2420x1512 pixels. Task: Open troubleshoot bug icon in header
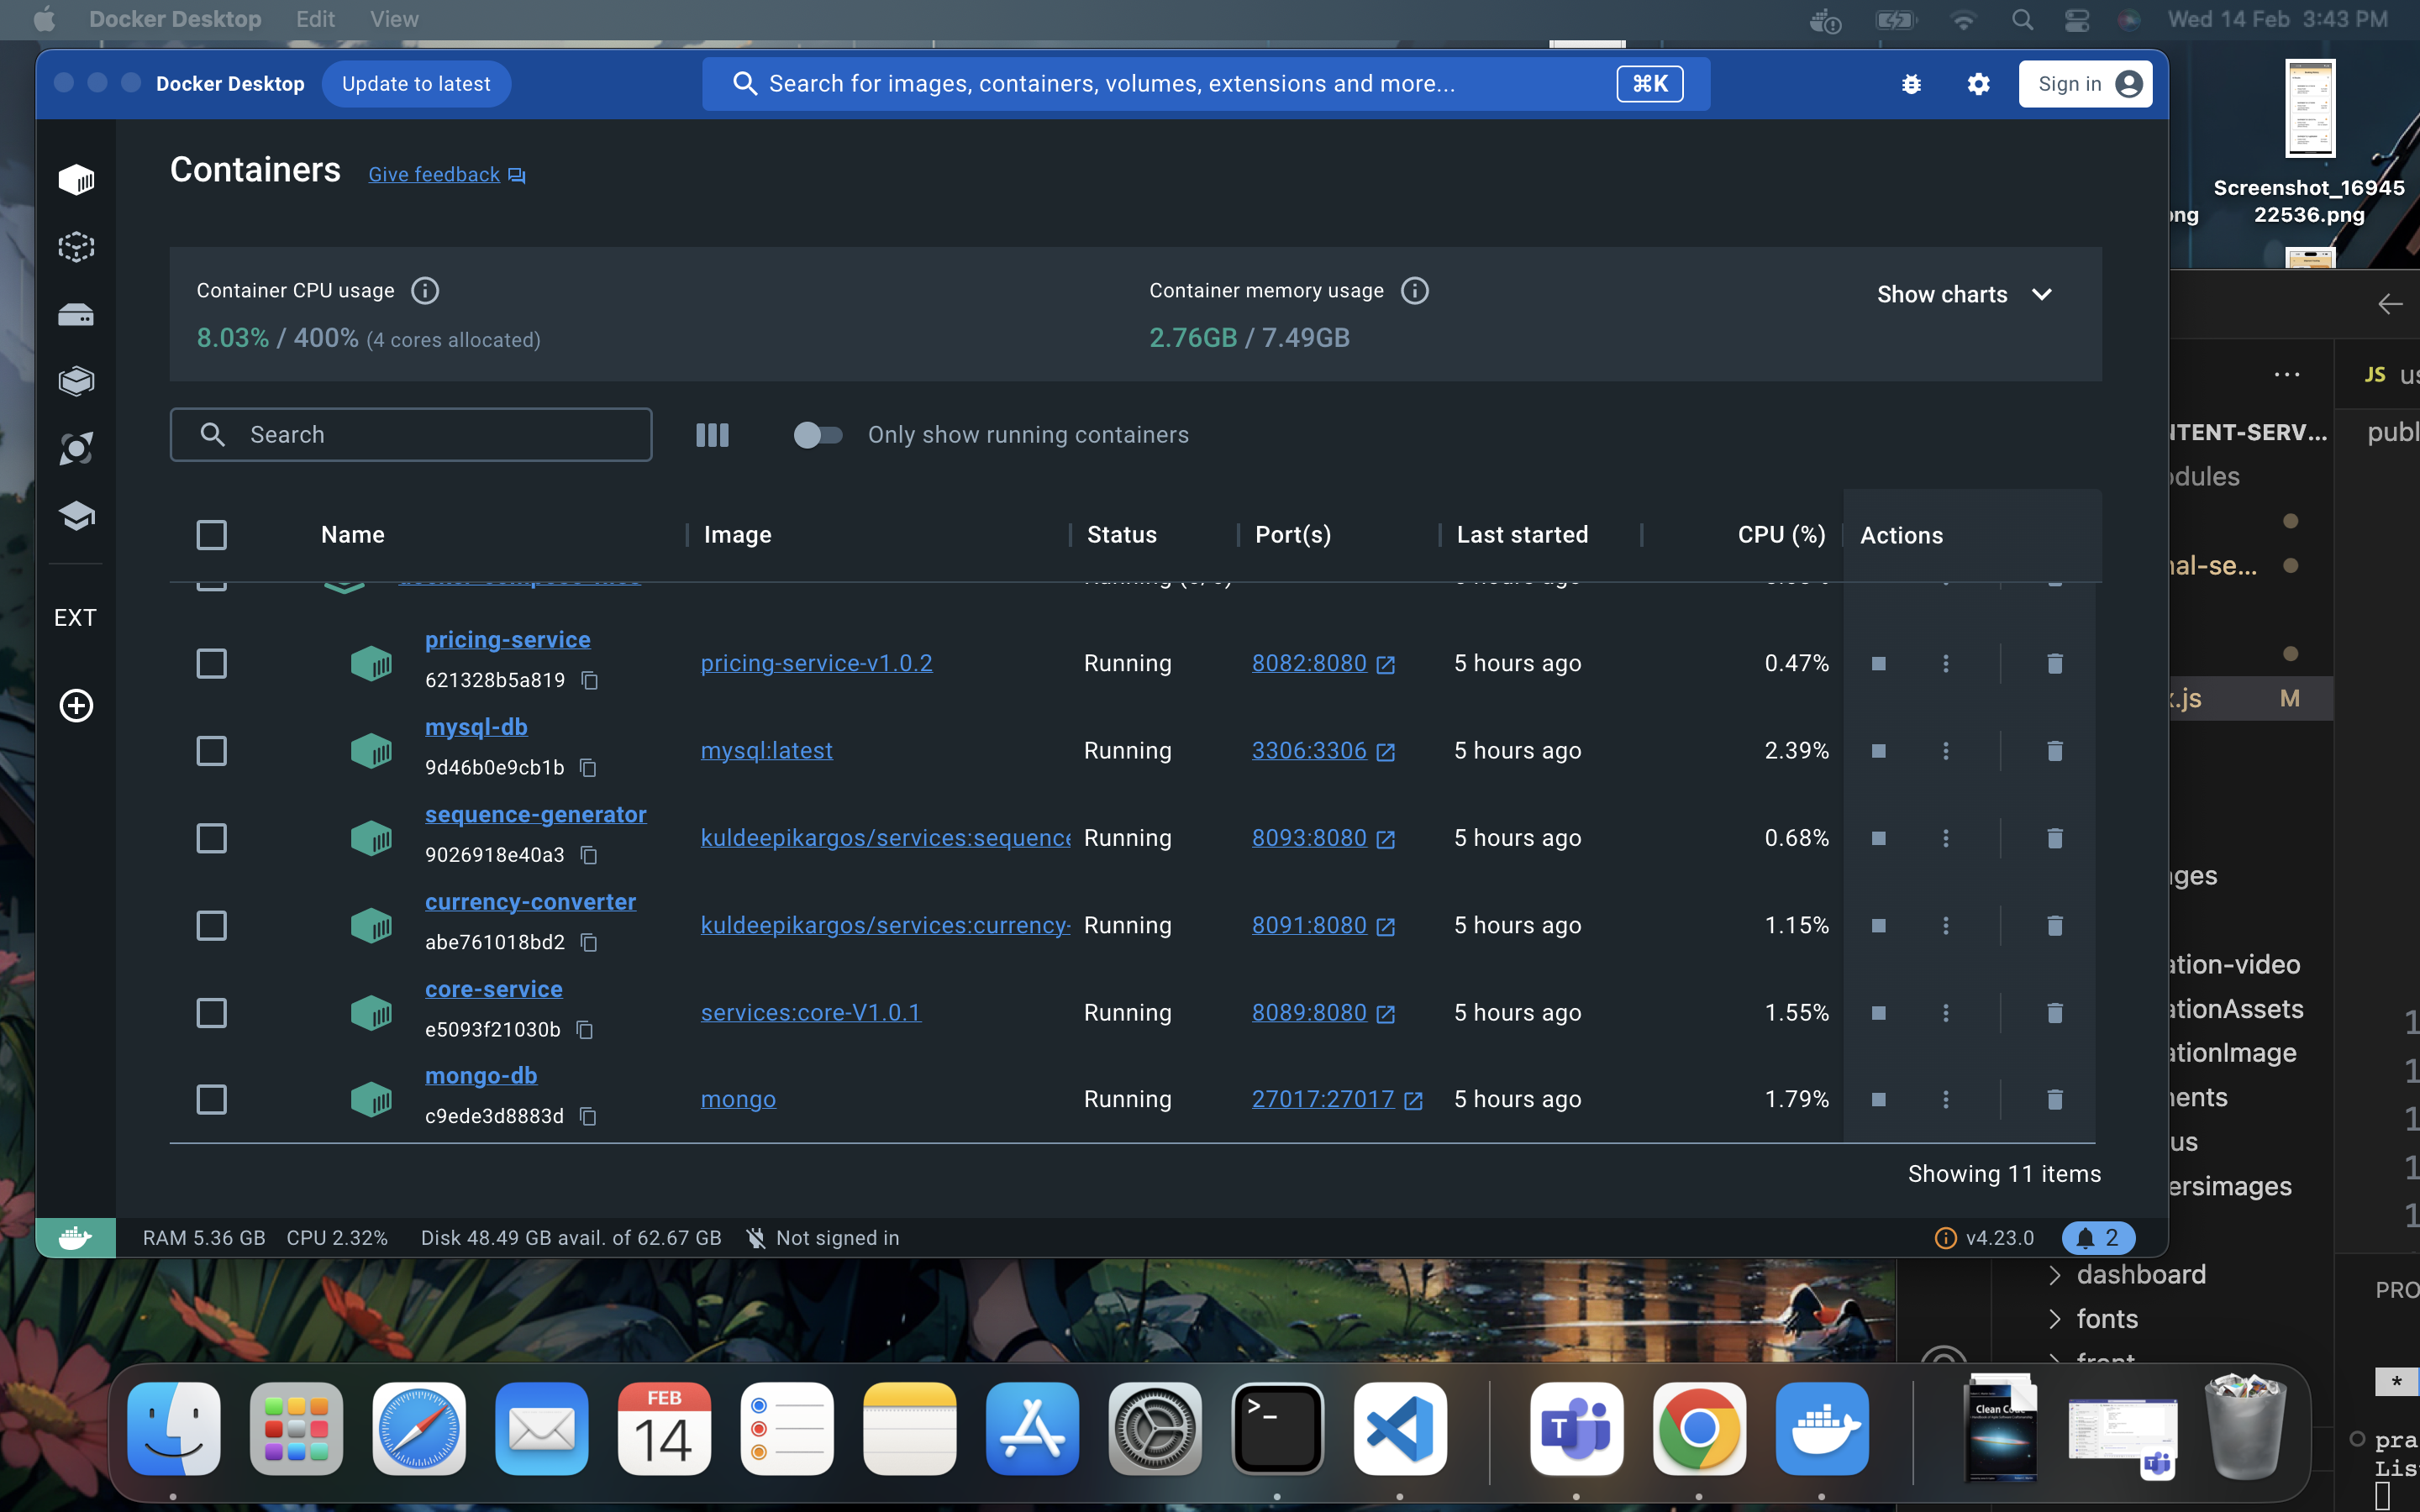pos(1911,84)
